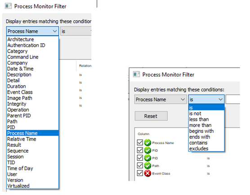The width and height of the screenshot is (250, 195).
Task: Choose 'contains' relation option
Action: pos(206,143)
